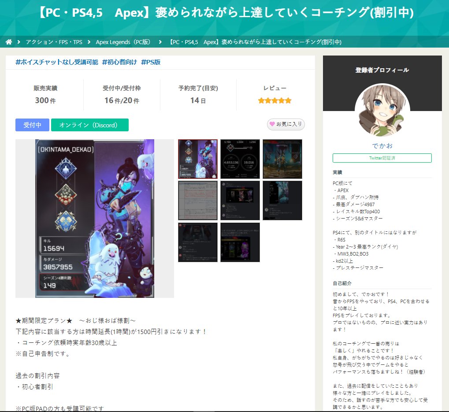This screenshot has width=449, height=412.
Task: Select the bottom-row thumbnail with the purple character
Action: click(240, 242)
